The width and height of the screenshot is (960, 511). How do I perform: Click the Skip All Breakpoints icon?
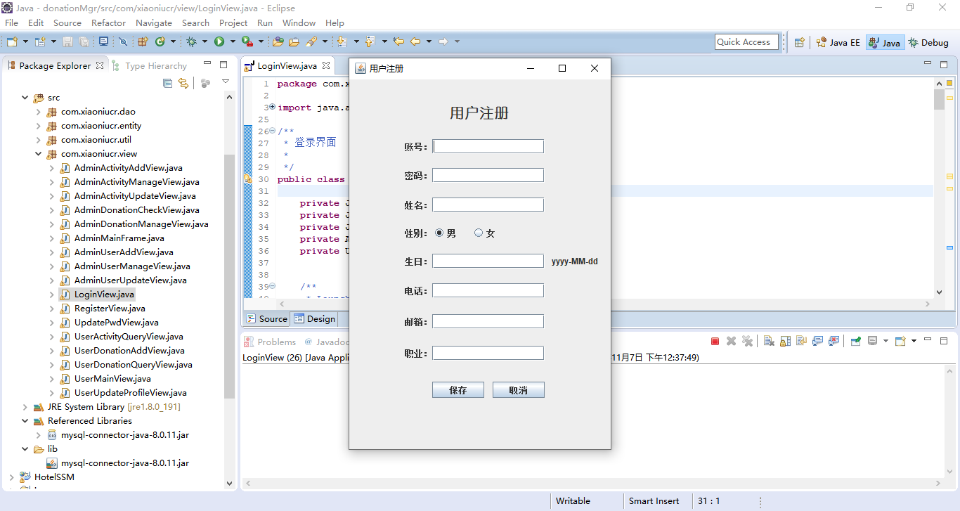123,41
